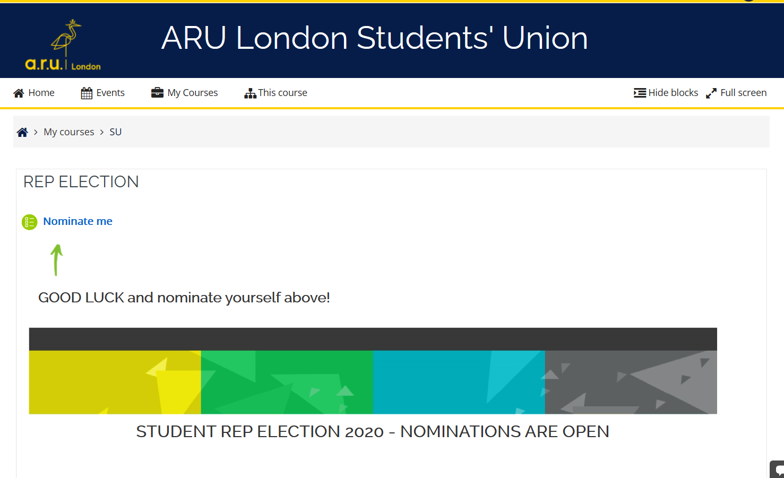Click the Home house icon in navbar
784x478 pixels.
[19, 93]
